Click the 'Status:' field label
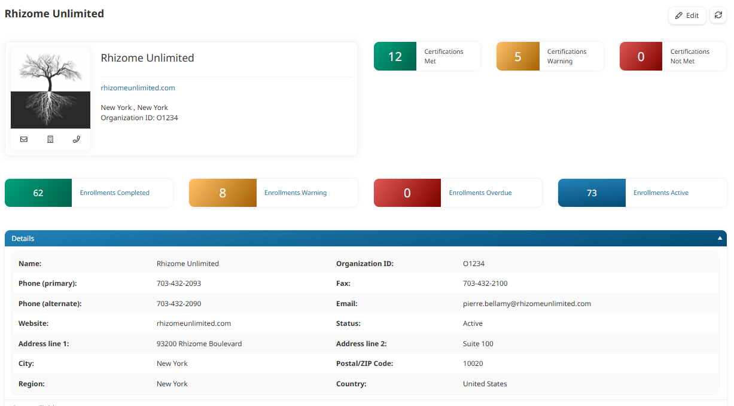This screenshot has height=406, width=734. pos(348,323)
